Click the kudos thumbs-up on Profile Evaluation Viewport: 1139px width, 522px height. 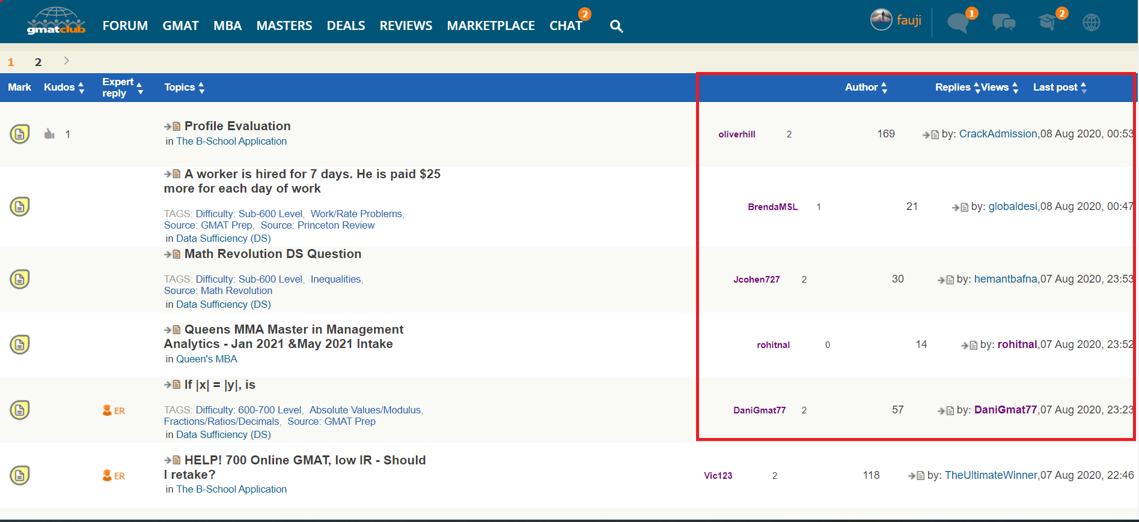pyautogui.click(x=49, y=134)
